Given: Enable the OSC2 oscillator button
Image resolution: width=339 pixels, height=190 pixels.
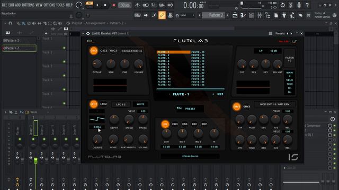Looking at the screenshot, I should click(x=104, y=51).
